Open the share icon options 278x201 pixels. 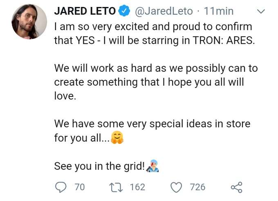point(237,188)
